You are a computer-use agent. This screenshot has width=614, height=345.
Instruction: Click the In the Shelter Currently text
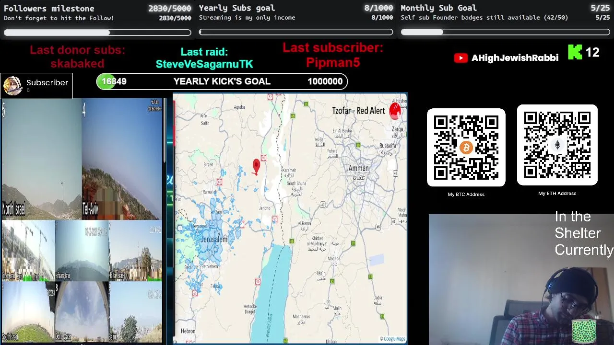point(584,233)
